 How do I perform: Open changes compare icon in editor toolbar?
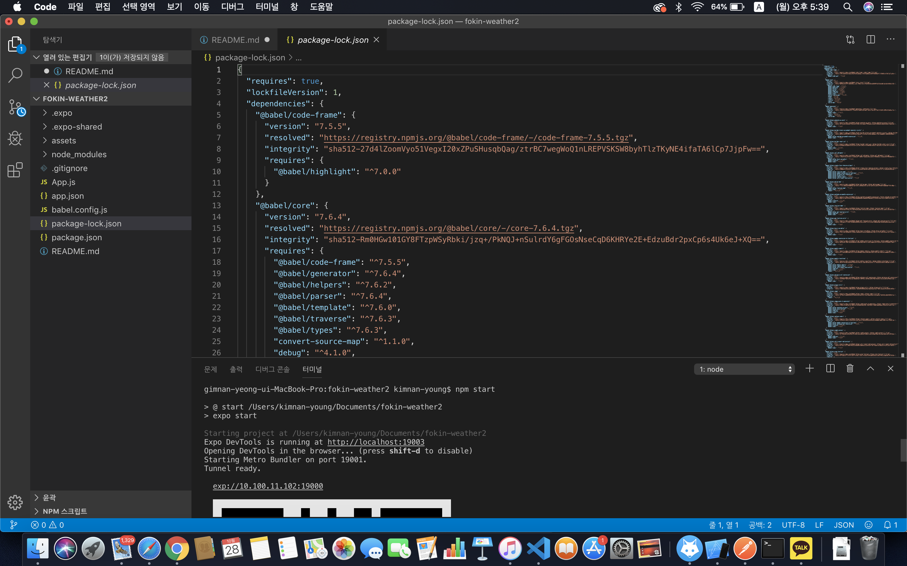point(850,39)
